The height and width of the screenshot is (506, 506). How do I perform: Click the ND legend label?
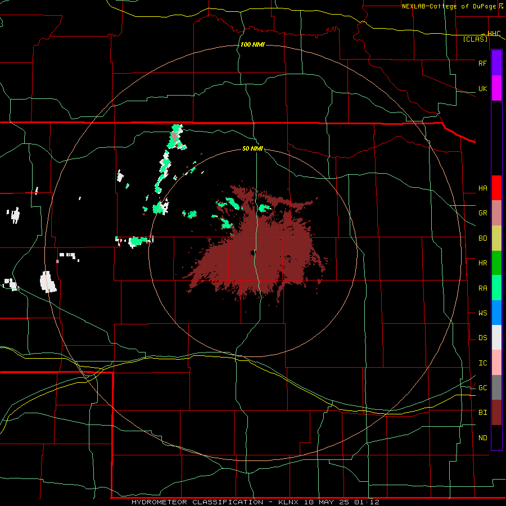click(x=482, y=438)
